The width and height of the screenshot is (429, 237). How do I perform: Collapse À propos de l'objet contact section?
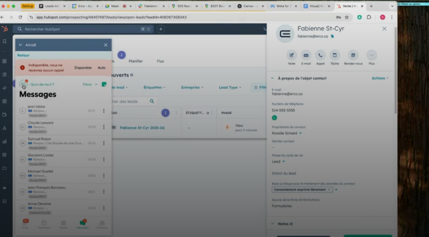click(x=272, y=78)
